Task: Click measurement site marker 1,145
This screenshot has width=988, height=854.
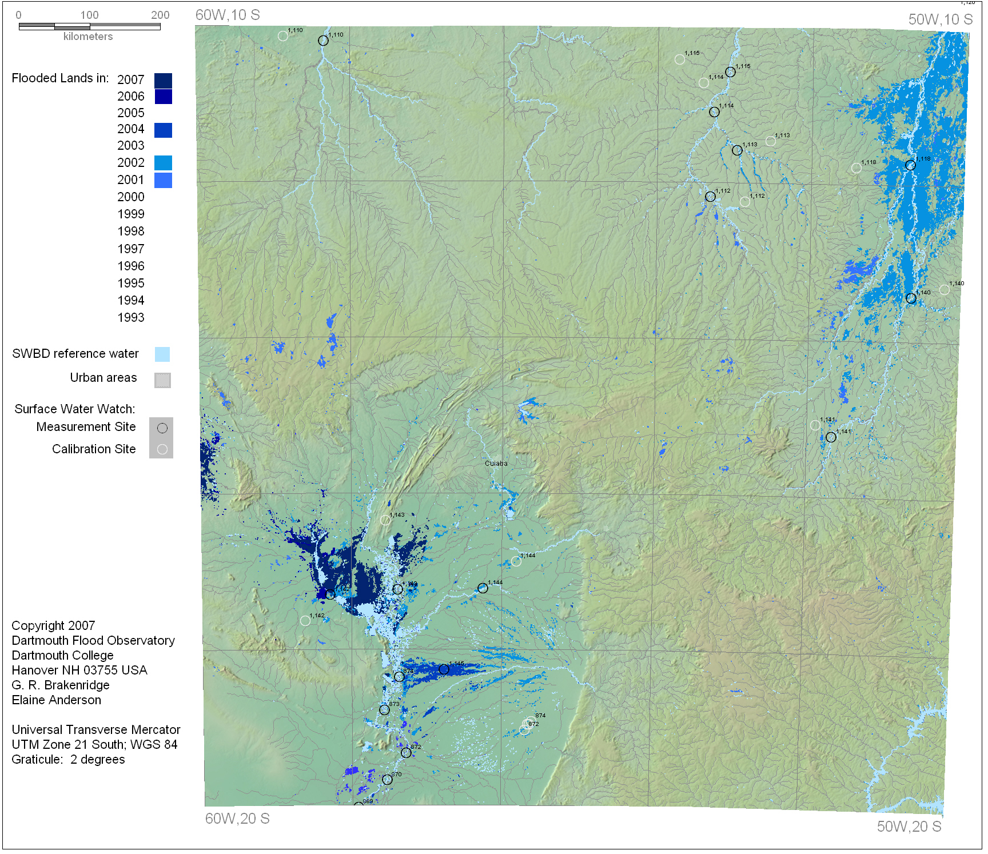Action: 444,669
